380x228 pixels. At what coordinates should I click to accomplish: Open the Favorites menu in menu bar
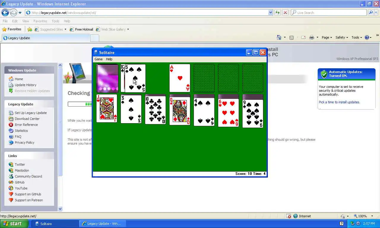point(40,21)
